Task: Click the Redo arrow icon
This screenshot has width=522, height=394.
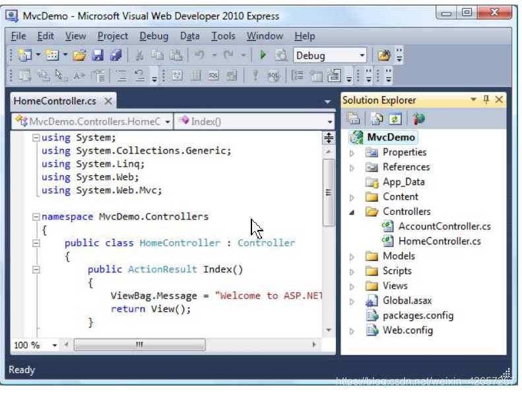Action: (228, 55)
